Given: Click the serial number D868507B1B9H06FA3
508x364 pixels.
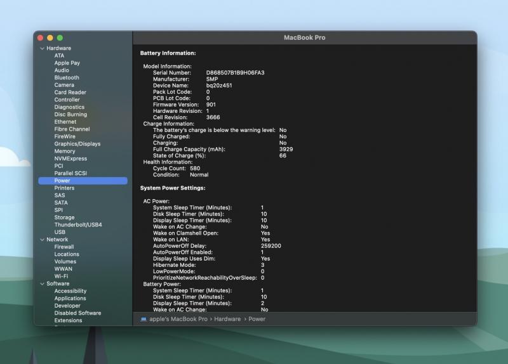Looking at the screenshot, I should [235, 73].
